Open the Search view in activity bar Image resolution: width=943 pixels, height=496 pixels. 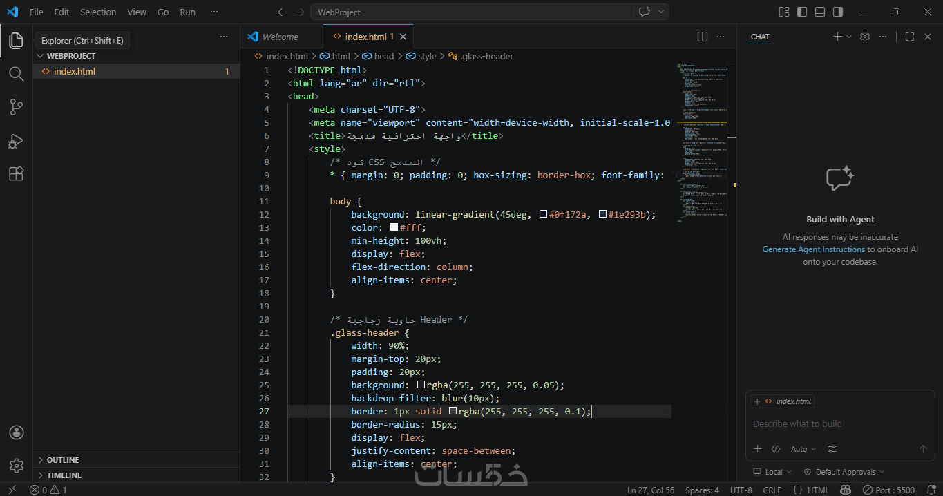(x=16, y=73)
